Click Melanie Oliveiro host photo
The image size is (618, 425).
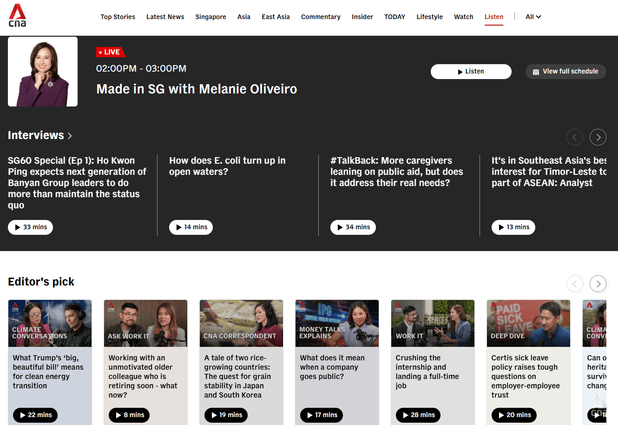pos(43,72)
